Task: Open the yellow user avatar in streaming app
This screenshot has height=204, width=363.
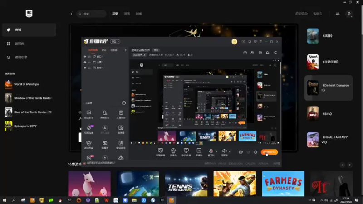Action: coord(234,42)
